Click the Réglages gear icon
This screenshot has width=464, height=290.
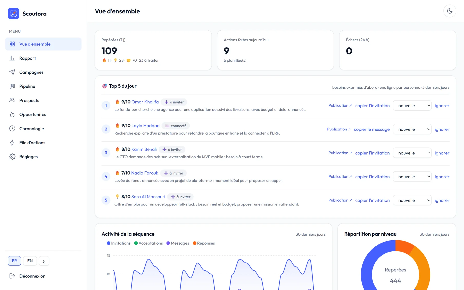(12, 156)
